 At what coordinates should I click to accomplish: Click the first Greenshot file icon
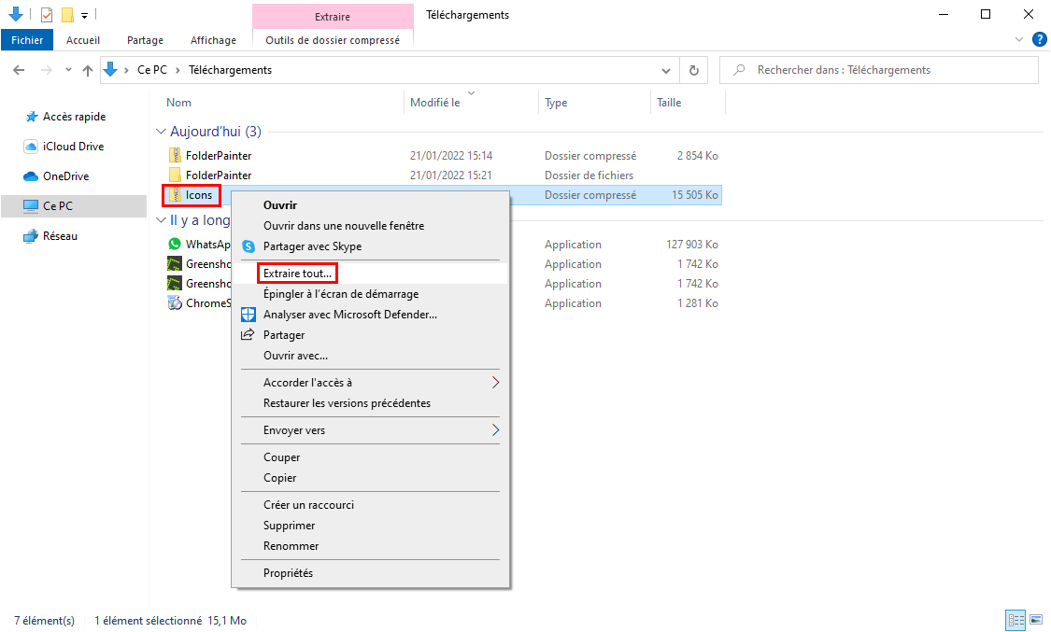(x=175, y=264)
